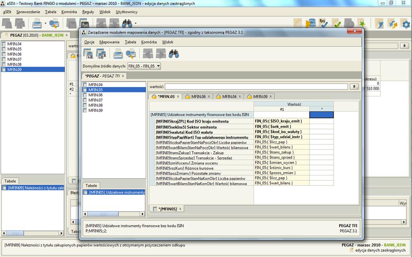
Task: Click the save icon in the main aSISt toolbar
Action: 7,23
